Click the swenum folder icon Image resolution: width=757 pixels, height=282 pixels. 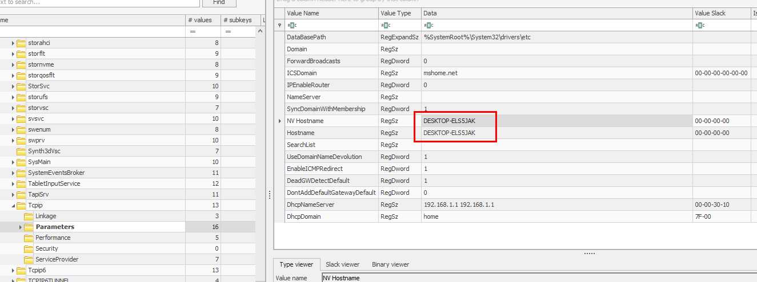[21, 130]
